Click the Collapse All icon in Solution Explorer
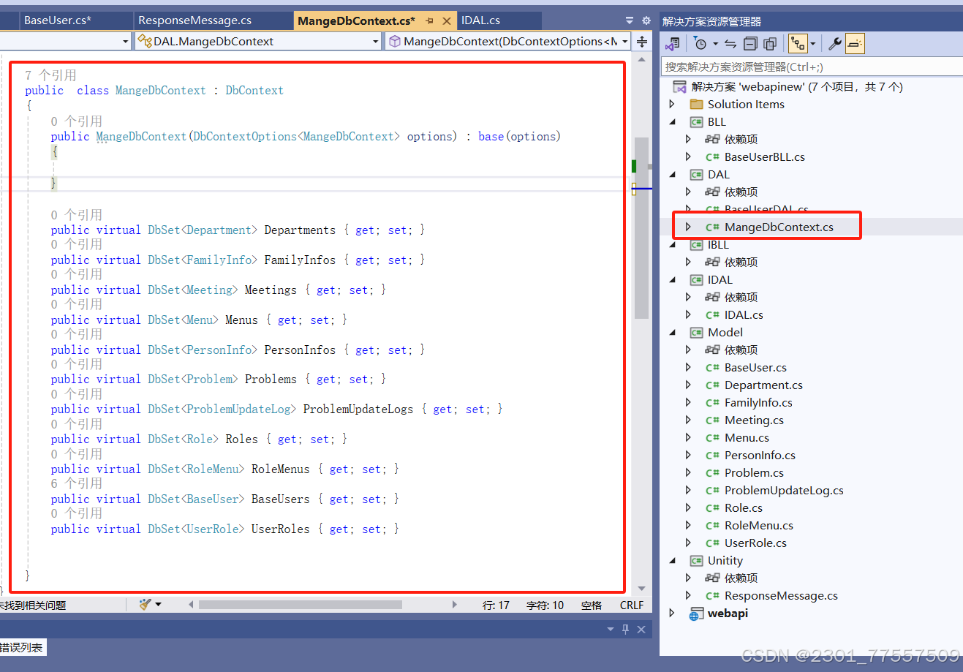Screen dimensions: 963x672 click(x=750, y=44)
